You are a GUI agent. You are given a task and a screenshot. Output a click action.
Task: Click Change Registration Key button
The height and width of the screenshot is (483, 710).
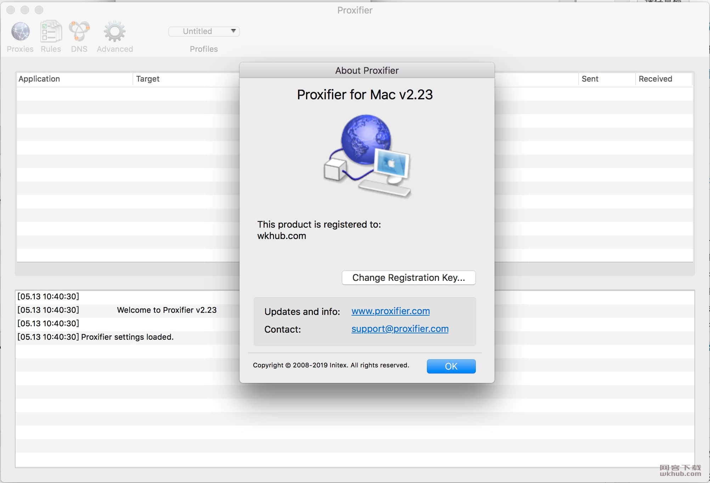point(408,278)
